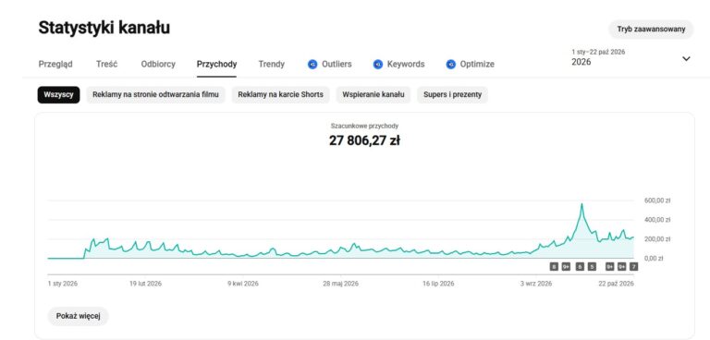Screen dimensions: 710x340
Task: Click the 600,00 zł axis label
Action: [x=656, y=200]
